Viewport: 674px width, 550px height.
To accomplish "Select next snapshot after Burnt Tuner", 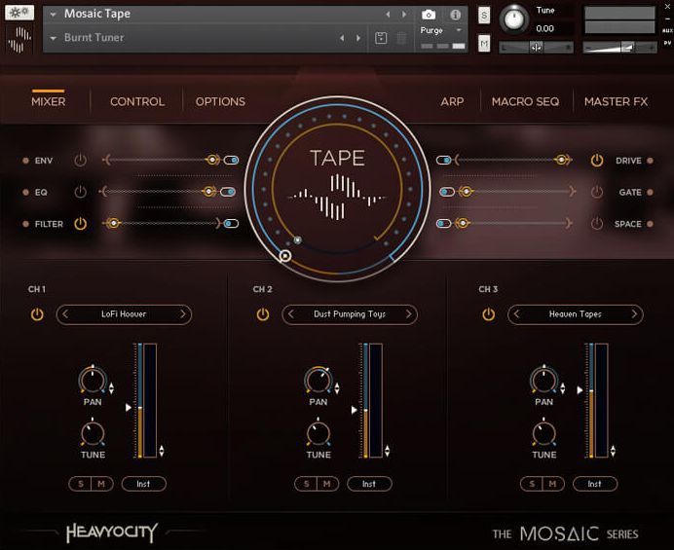I will (358, 38).
